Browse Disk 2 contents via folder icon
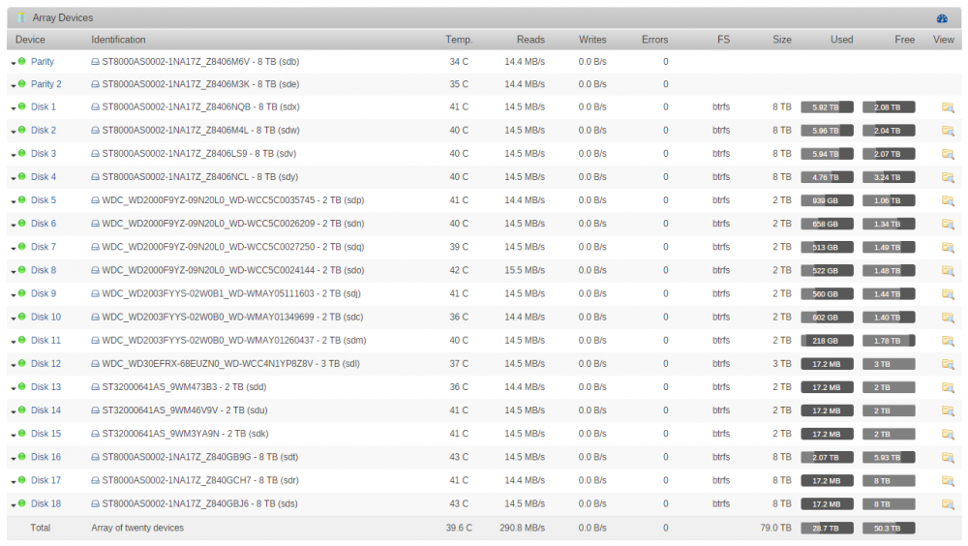The image size is (968, 546). pos(948,131)
